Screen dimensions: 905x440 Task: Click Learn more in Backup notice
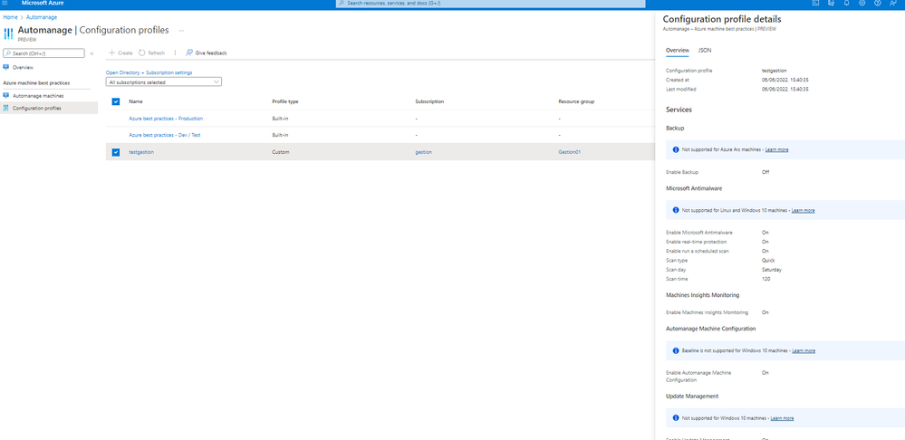coord(777,149)
